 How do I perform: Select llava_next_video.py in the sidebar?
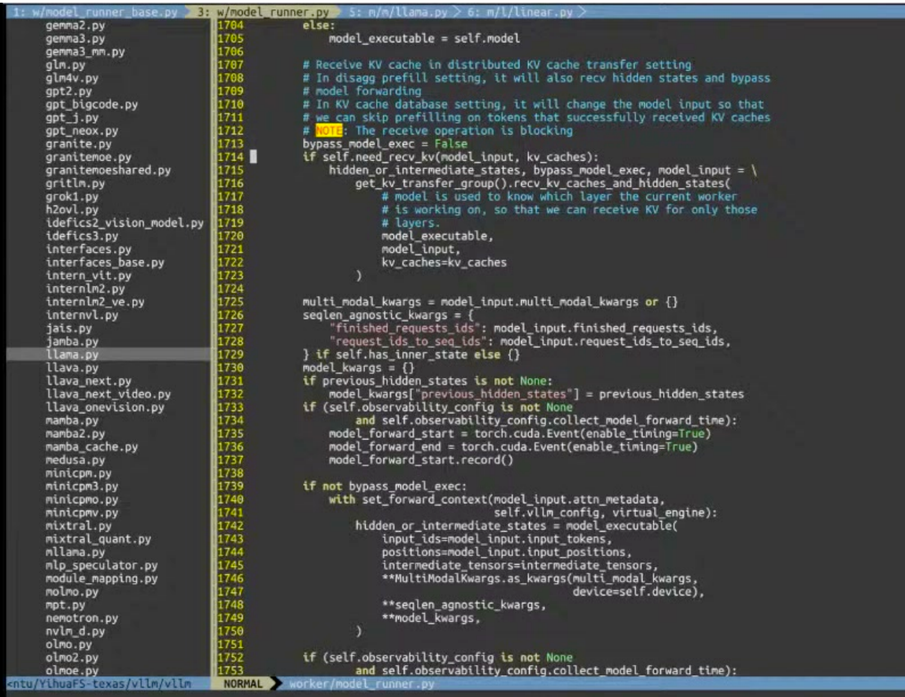pos(108,394)
